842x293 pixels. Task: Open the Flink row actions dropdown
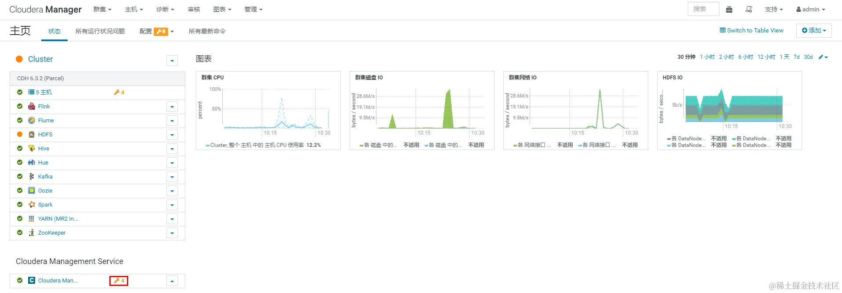click(x=172, y=107)
